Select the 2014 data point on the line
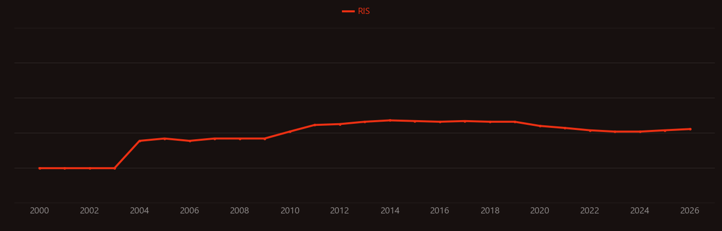 [390, 120]
